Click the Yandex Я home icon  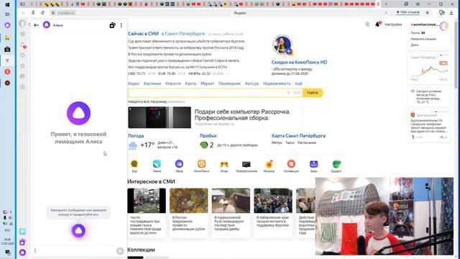[33, 13]
